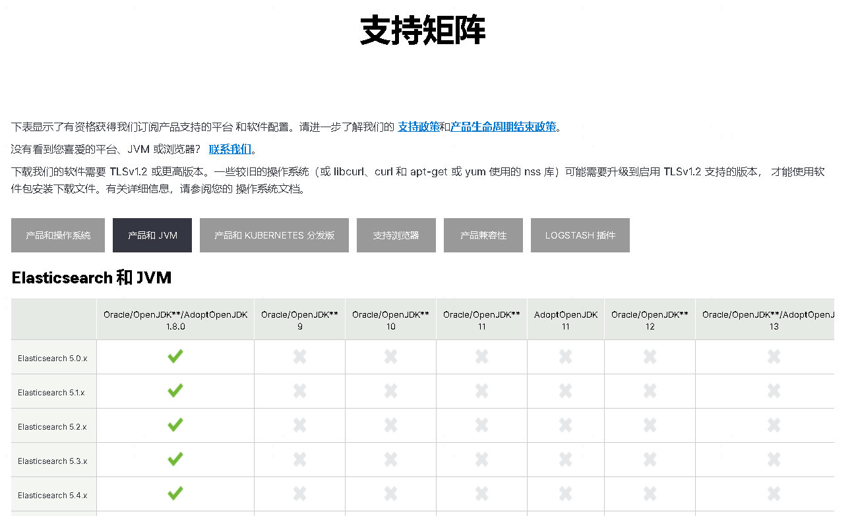Image resolution: width=856 pixels, height=516 pixels.
Task: Open the 产品和操作系统 tab
Action: click(x=58, y=235)
